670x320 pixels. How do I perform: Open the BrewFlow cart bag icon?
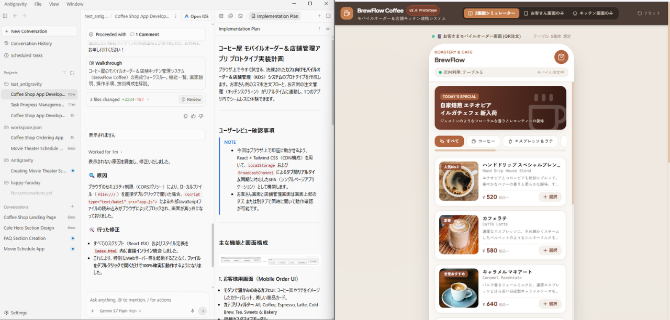click(x=561, y=57)
